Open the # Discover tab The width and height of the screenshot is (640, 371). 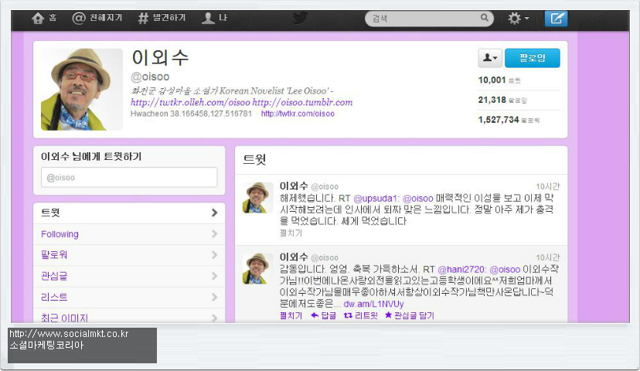coord(162,18)
